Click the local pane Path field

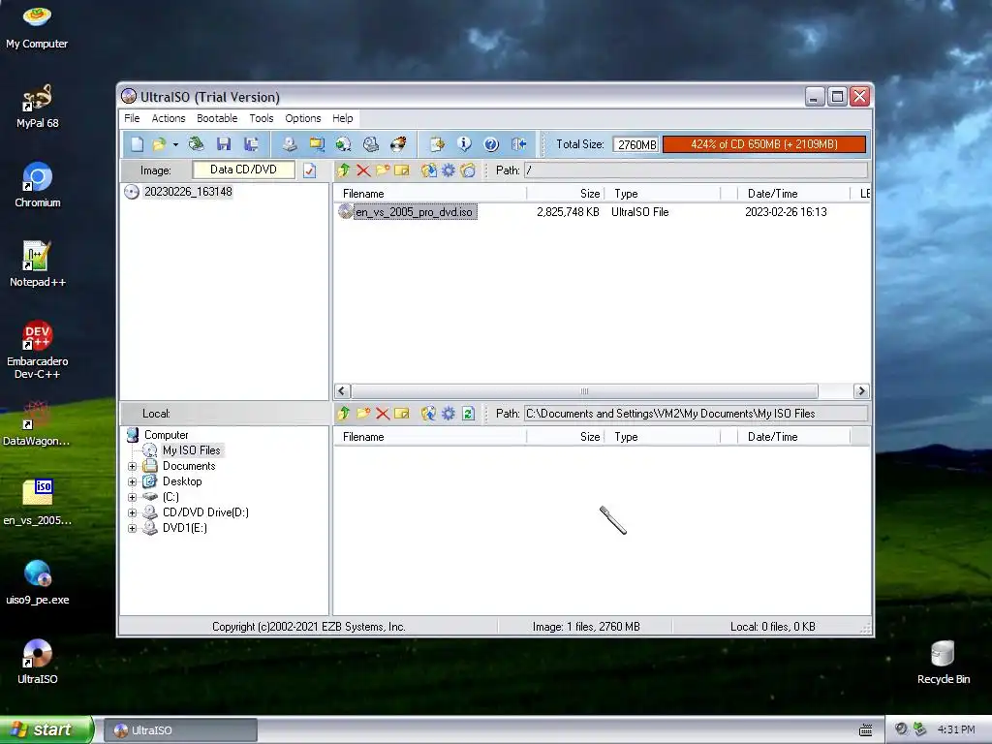(696, 414)
